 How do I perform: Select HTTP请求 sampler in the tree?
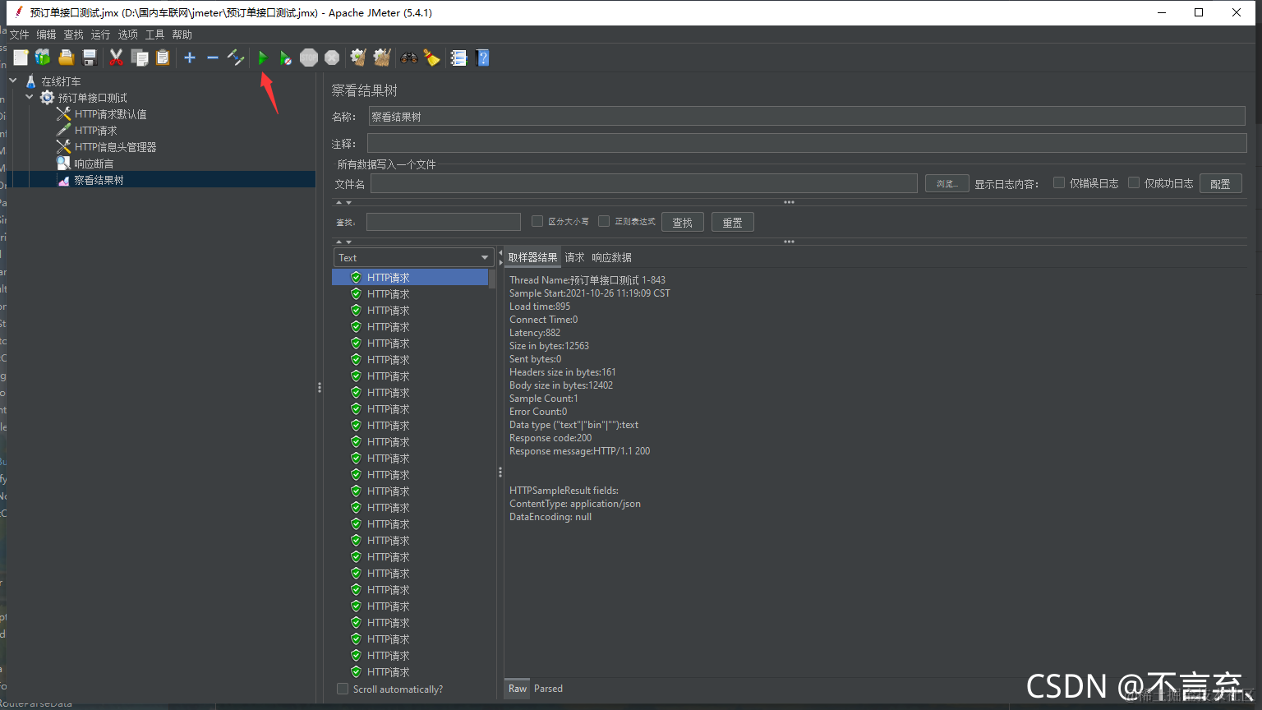coord(95,131)
